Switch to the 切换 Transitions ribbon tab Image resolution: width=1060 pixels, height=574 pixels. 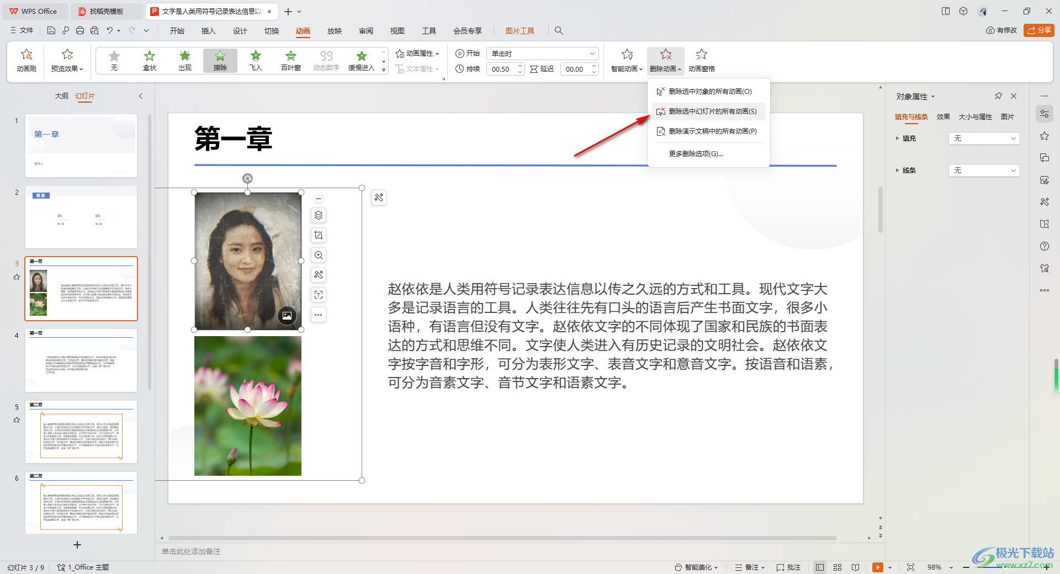click(271, 31)
